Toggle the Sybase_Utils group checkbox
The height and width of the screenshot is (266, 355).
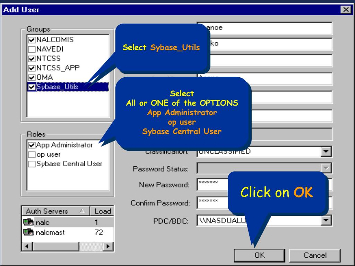point(32,87)
